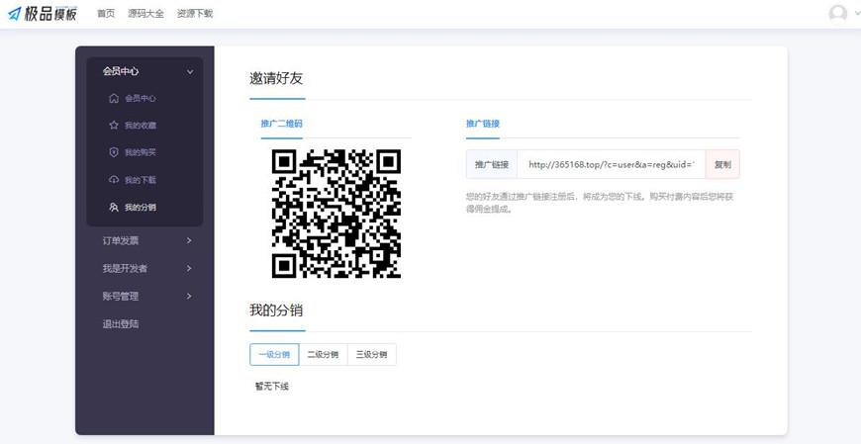Viewport: 861px width, 444px height.
Task: Click the 我的分销 section heading
Action: coord(276,311)
